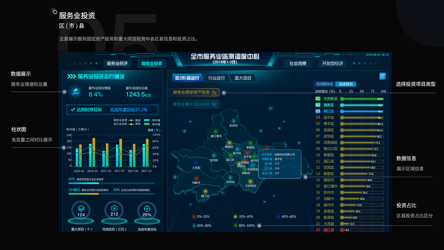
Task: Toggle the 60%-80% teal map legend
Action: (202, 225)
